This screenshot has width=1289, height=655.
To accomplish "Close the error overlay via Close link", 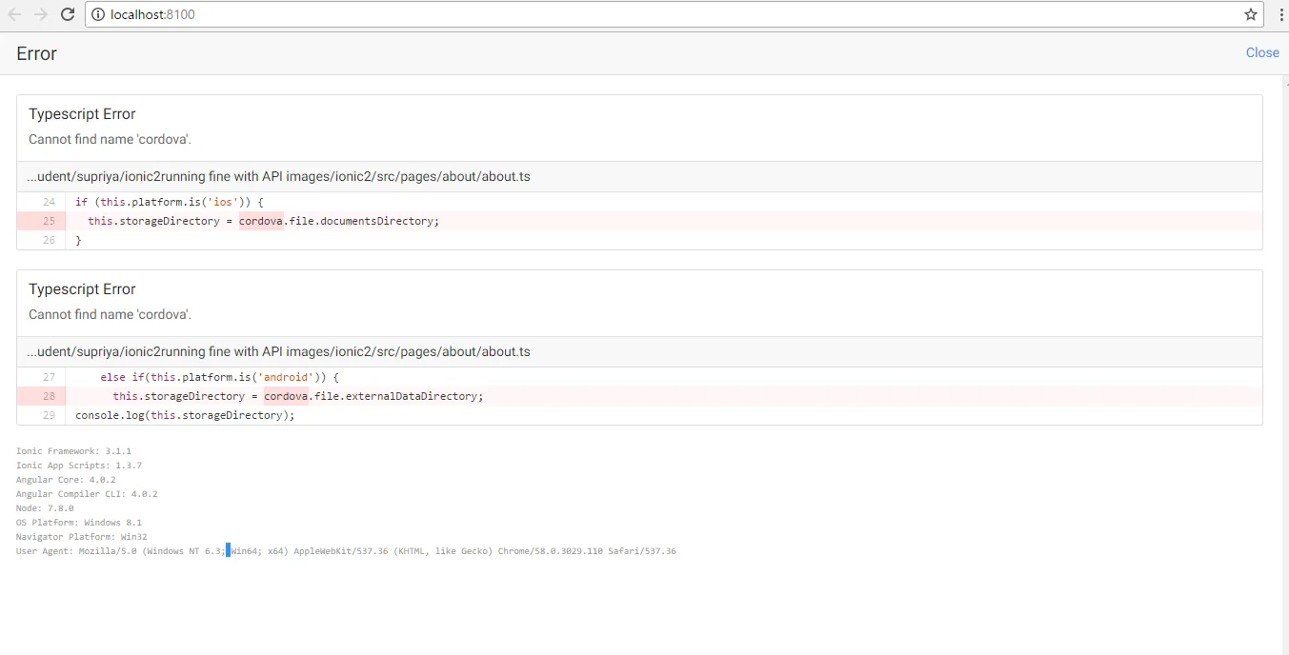I will 1262,52.
